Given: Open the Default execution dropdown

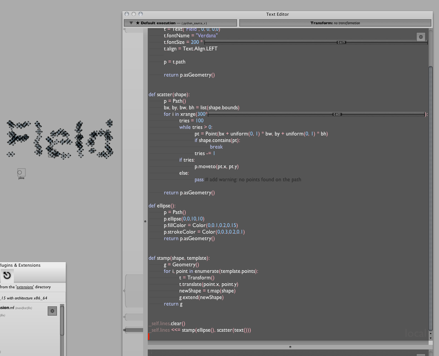Looking at the screenshot, I should click(x=180, y=23).
